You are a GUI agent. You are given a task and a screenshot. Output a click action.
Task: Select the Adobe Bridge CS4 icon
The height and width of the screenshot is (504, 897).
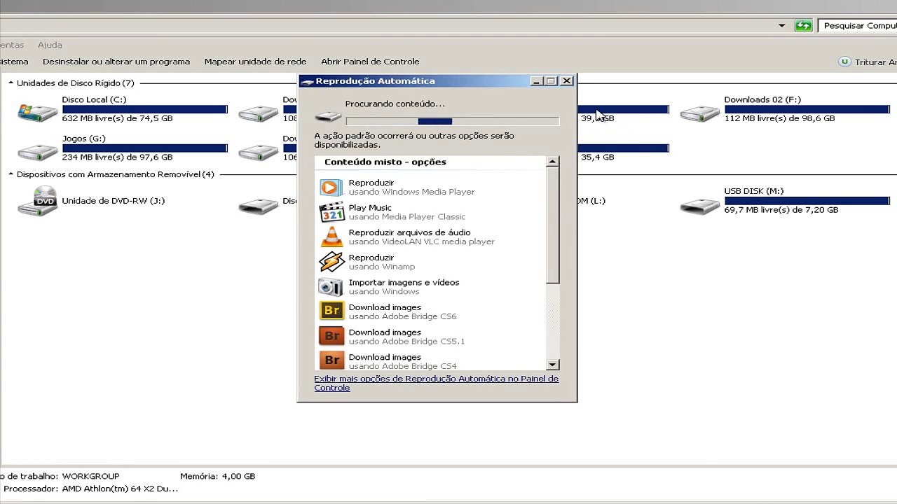click(331, 360)
